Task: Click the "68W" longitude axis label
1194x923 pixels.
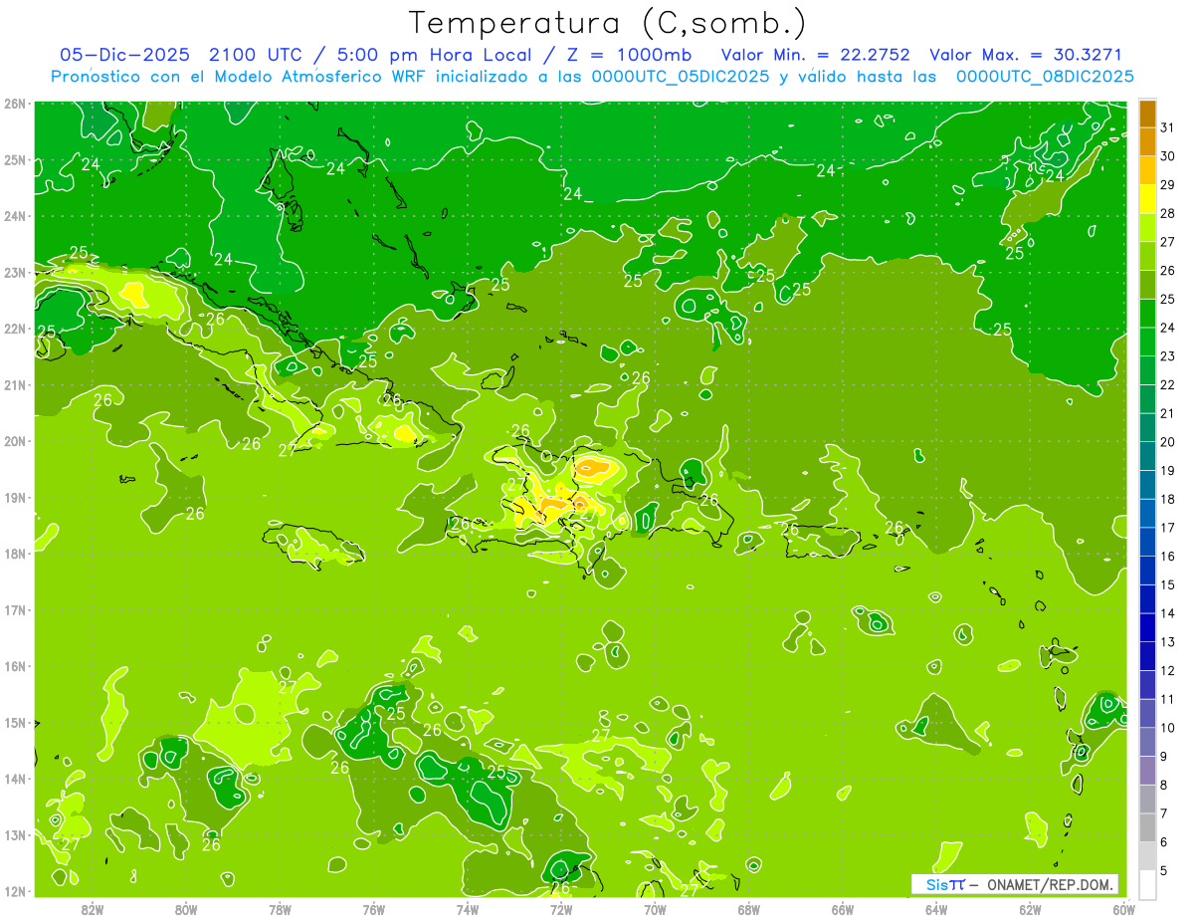Action: click(x=749, y=909)
